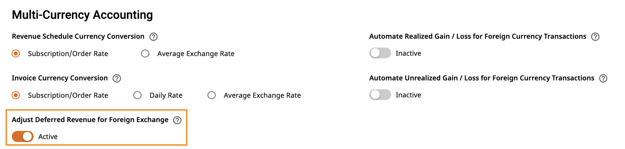Enable Automate Realized Gain / Loss toggle
625x149 pixels.
click(x=380, y=53)
